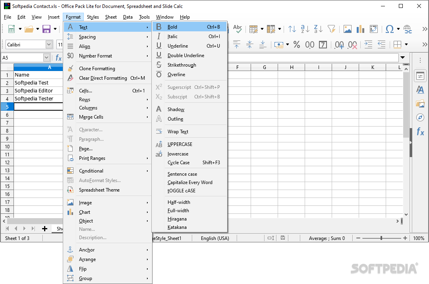Click the Increase indent icon

368,44
